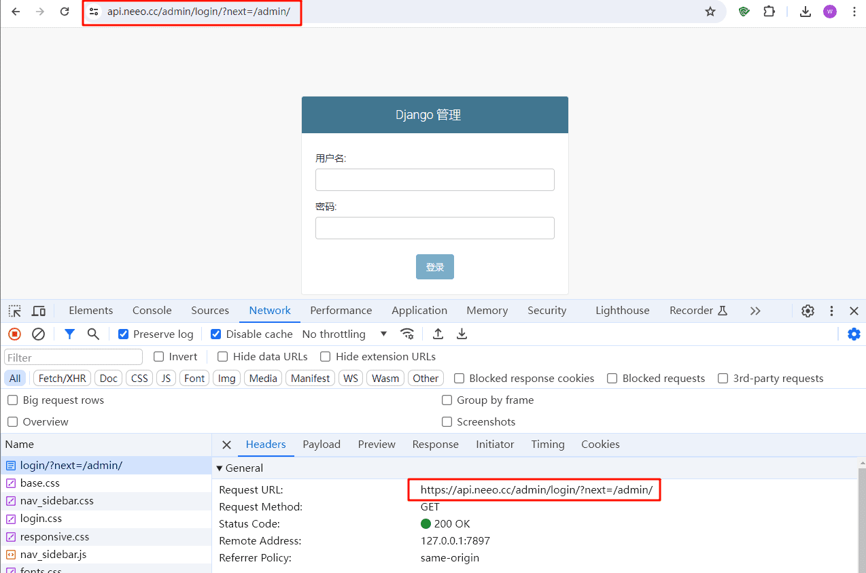Filter requests by JS
This screenshot has width=866, height=573.
pos(166,379)
